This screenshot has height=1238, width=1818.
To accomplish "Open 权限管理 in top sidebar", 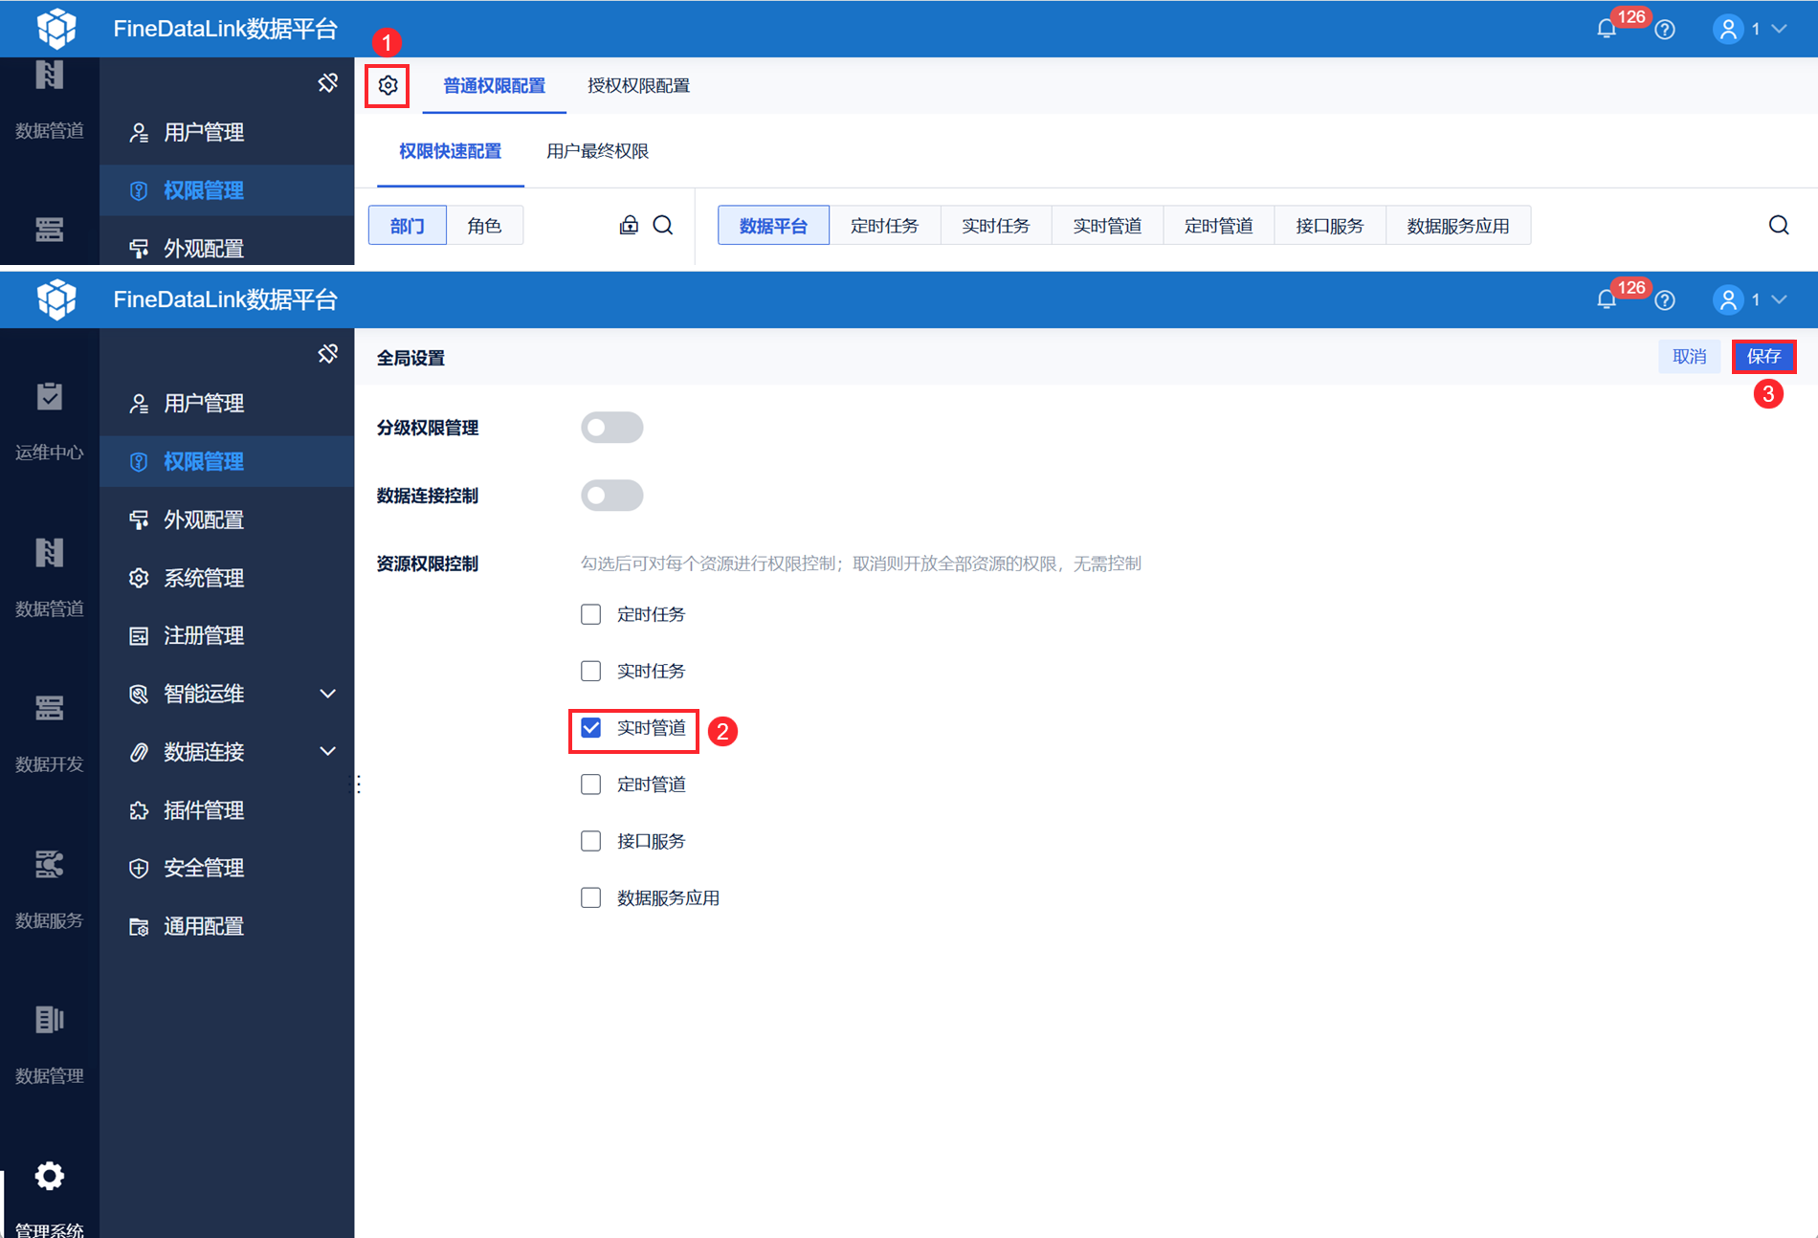I will 227,190.
